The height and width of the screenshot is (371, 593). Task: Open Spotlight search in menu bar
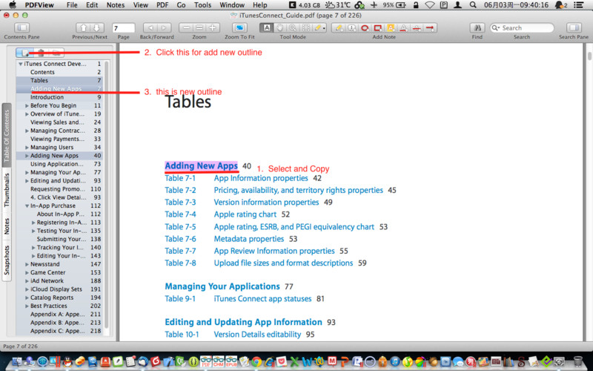(x=472, y=5)
